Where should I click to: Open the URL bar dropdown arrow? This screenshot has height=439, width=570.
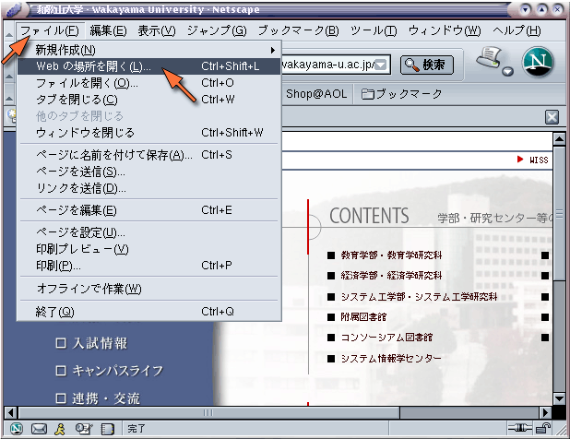tap(381, 65)
